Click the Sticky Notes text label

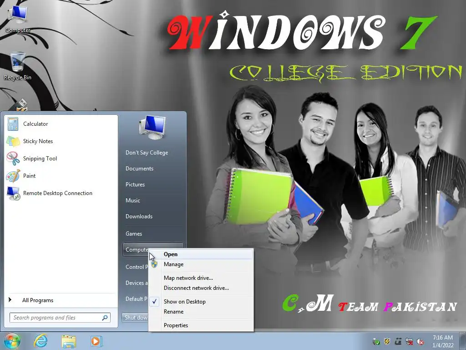(x=38, y=141)
